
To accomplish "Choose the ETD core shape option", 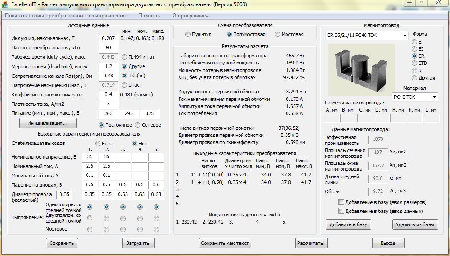I will point(414,64).
